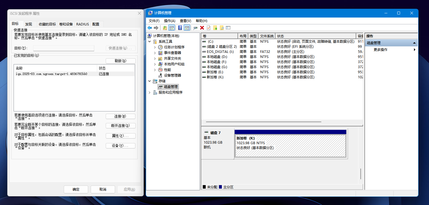429x205 pixels.
Task: Click the horizontal scrollbar in volume list
Action: coord(264,122)
